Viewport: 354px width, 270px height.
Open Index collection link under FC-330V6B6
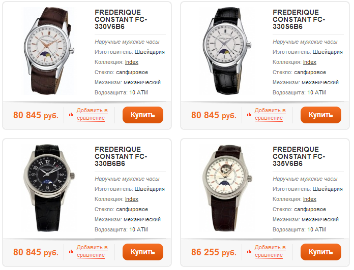(132, 62)
